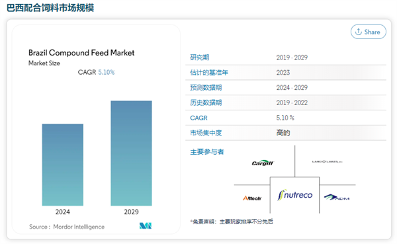Click the Land O'Lakes logo
397x244 pixels.
coord(327,161)
